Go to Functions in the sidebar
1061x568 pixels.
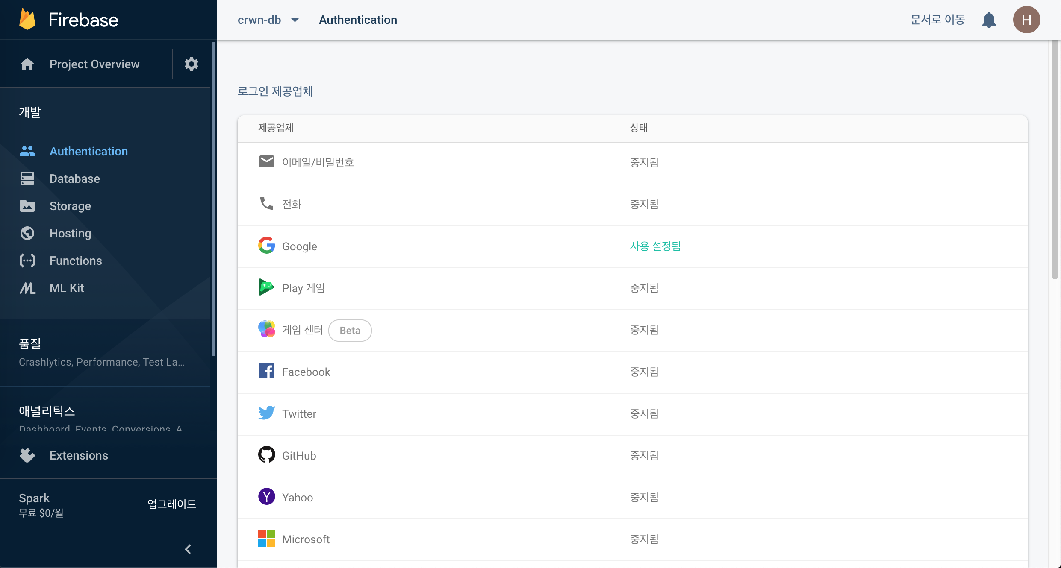pyautogui.click(x=76, y=261)
